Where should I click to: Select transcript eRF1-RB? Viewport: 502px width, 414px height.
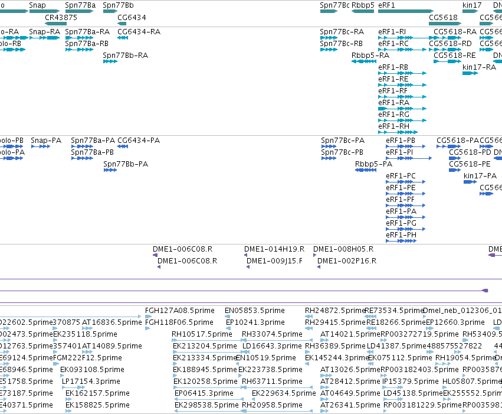pos(402,73)
